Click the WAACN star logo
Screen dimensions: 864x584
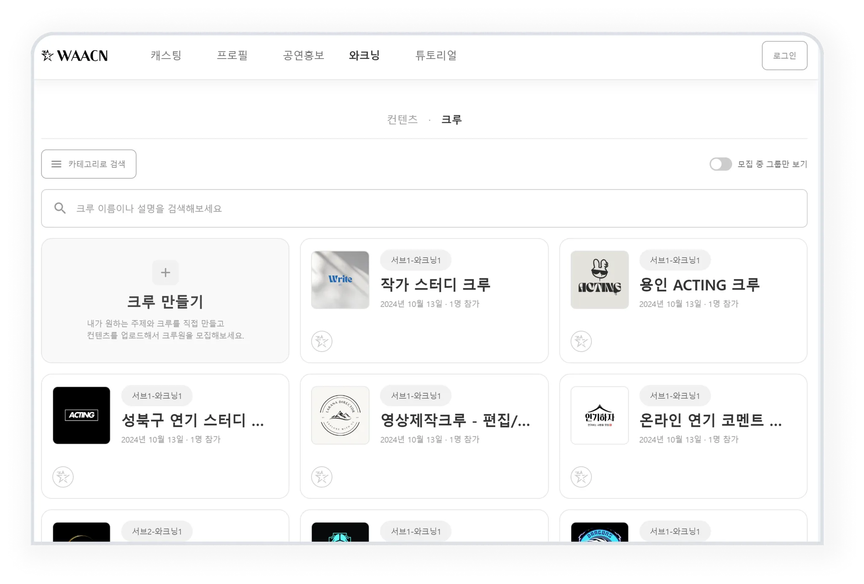(x=47, y=56)
